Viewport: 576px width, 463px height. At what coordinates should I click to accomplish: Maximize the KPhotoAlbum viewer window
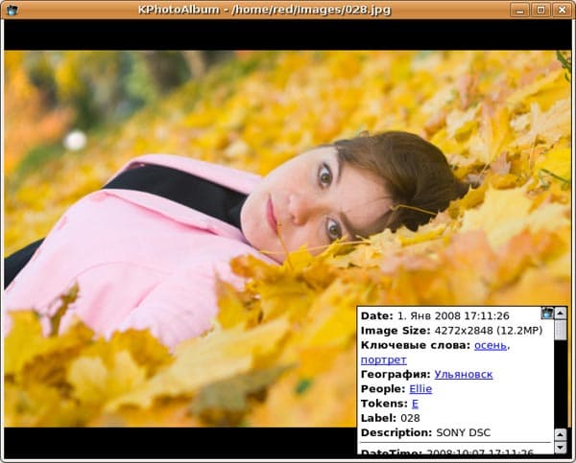tap(540, 10)
